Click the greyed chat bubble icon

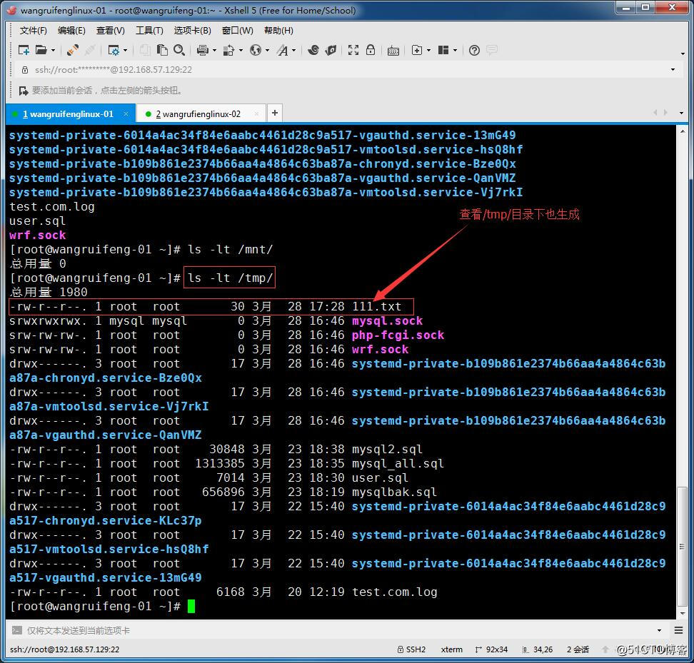coord(492,50)
